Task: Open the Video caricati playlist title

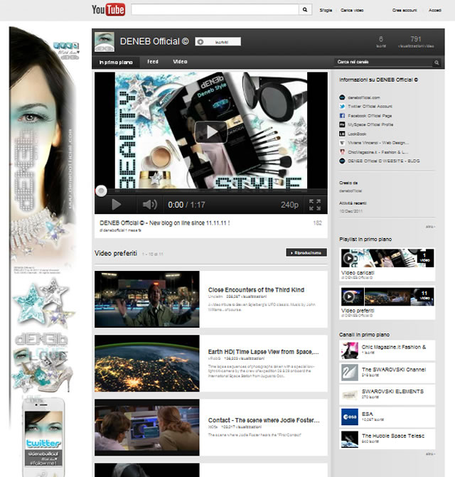Action: coord(358,272)
